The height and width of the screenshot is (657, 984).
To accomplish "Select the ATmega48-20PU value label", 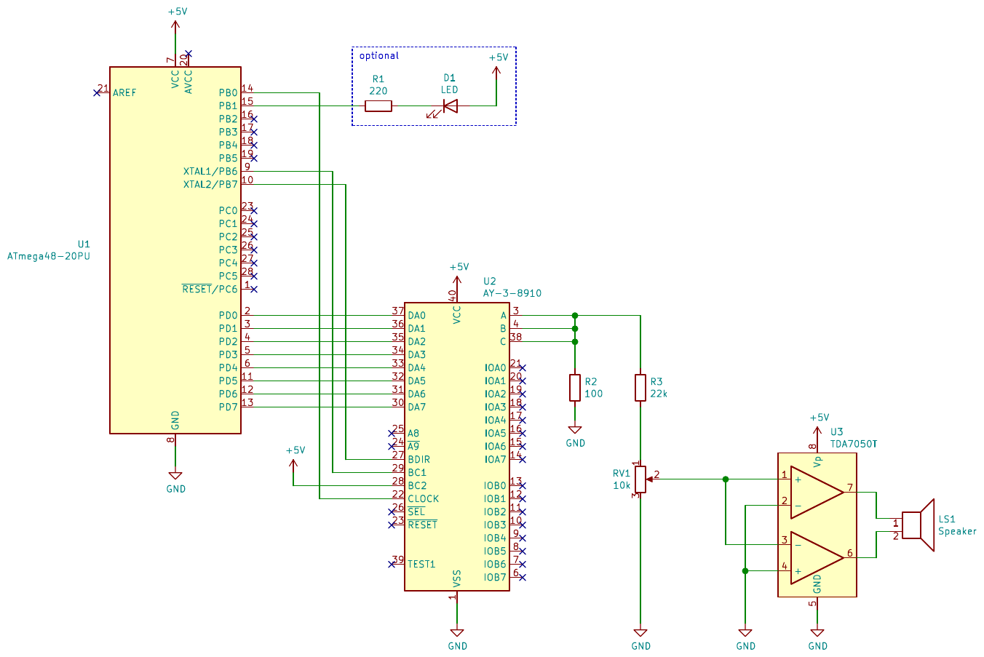I will point(49,256).
